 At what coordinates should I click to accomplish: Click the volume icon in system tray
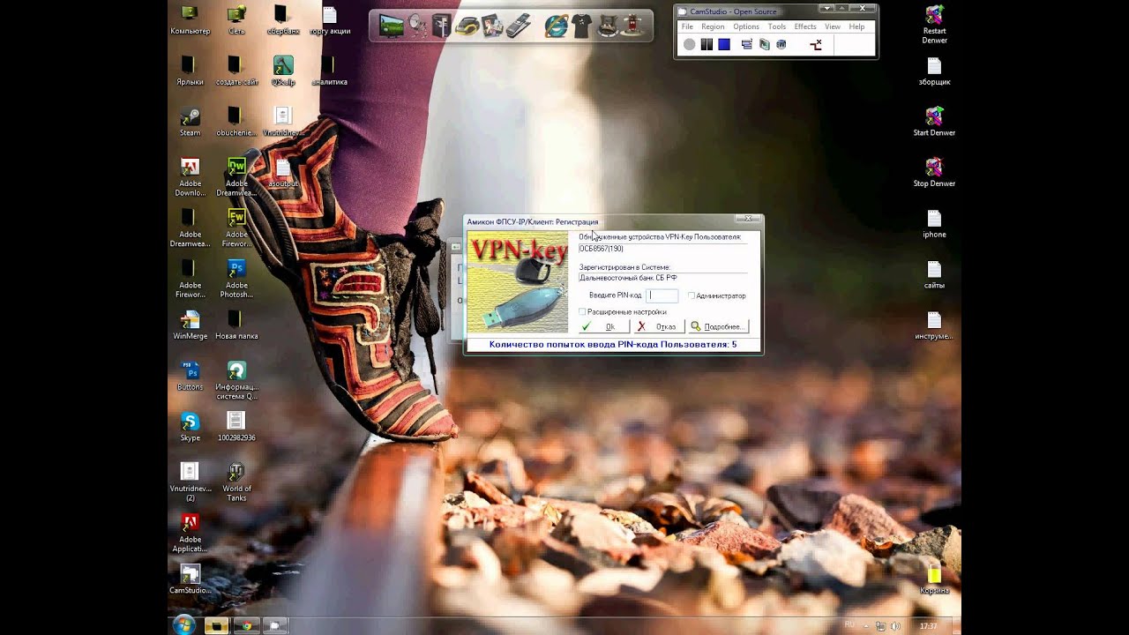tap(896, 626)
